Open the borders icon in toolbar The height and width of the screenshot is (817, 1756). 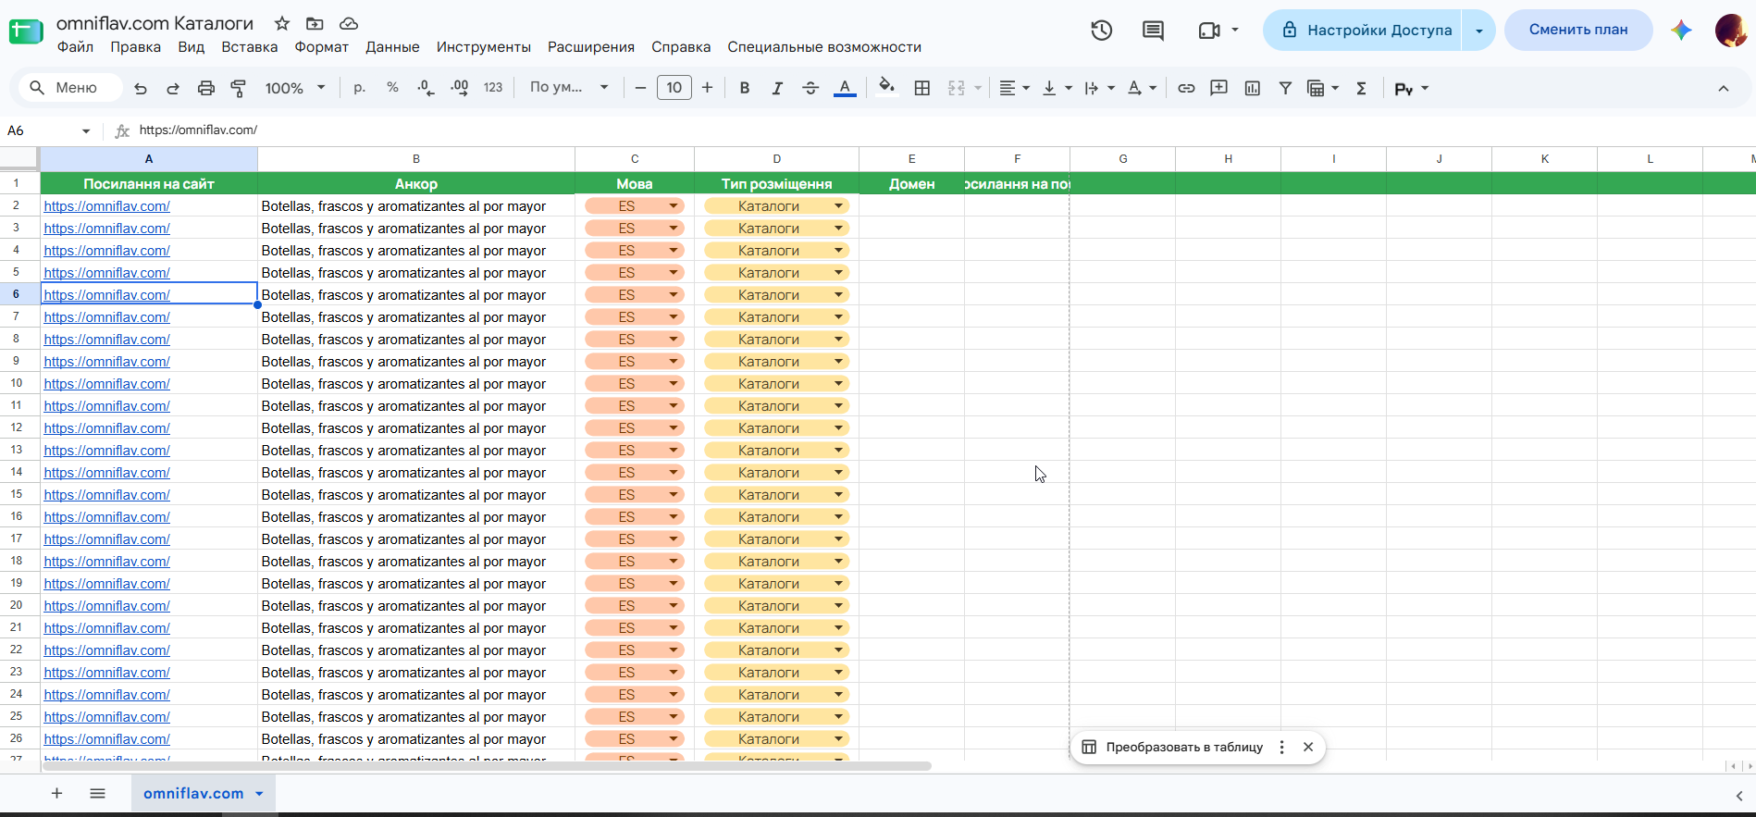tap(922, 88)
